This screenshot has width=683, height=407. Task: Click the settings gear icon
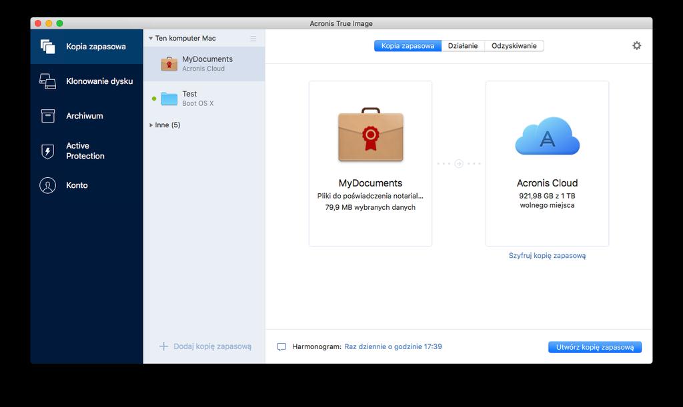pyautogui.click(x=636, y=46)
